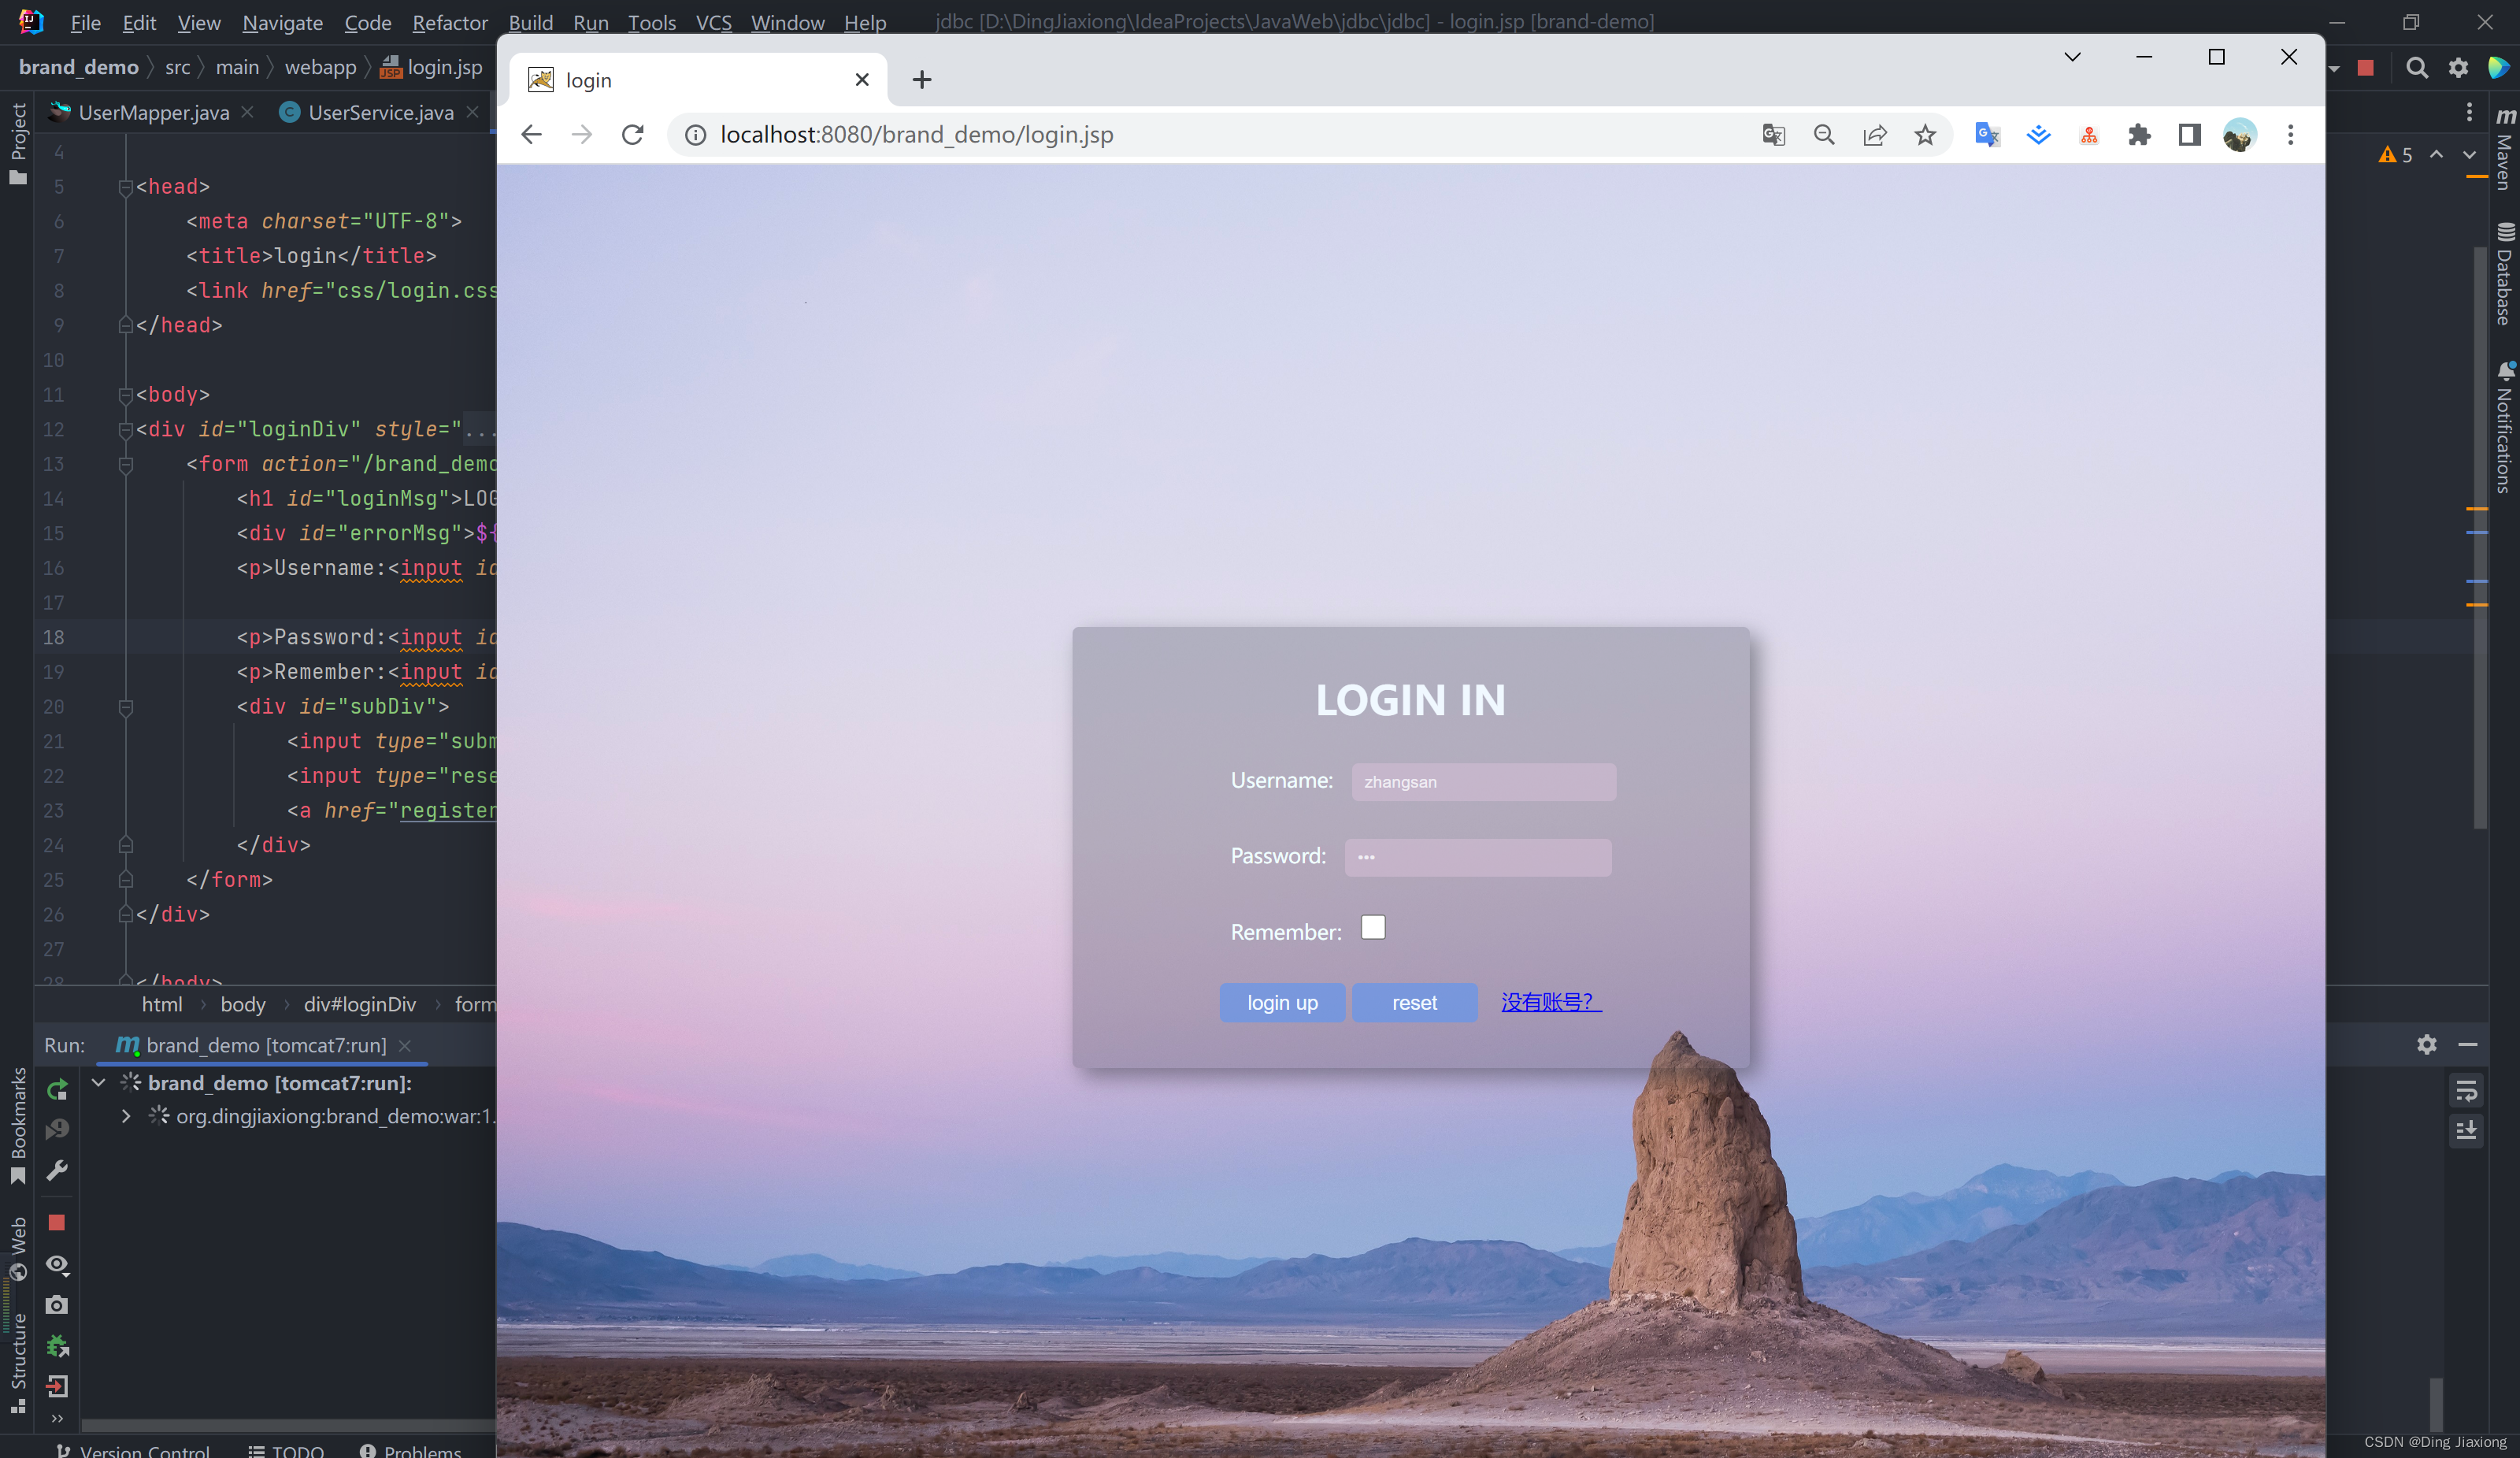Image resolution: width=2520 pixels, height=1458 pixels.
Task: Collapse the brand_demo [tomcat7:run] tree node
Action: [99, 1083]
